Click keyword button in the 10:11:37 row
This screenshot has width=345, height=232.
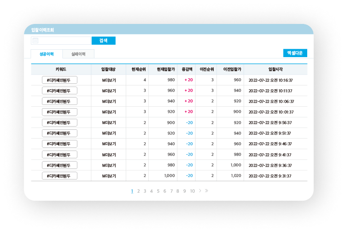click(59, 91)
